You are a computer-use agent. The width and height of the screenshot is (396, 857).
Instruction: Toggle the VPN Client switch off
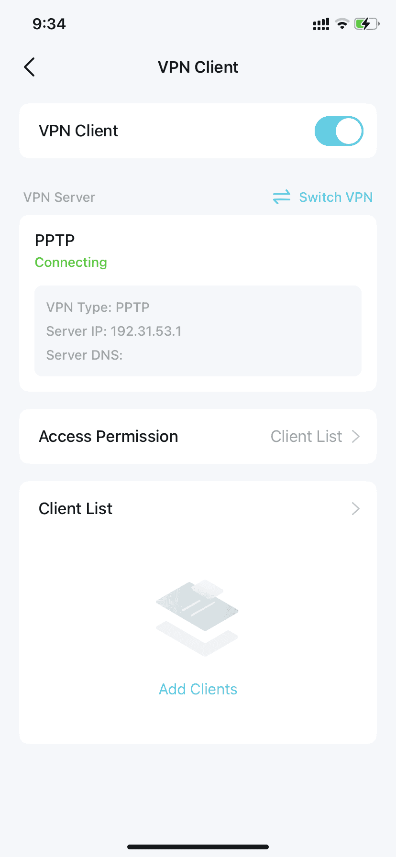click(x=339, y=131)
